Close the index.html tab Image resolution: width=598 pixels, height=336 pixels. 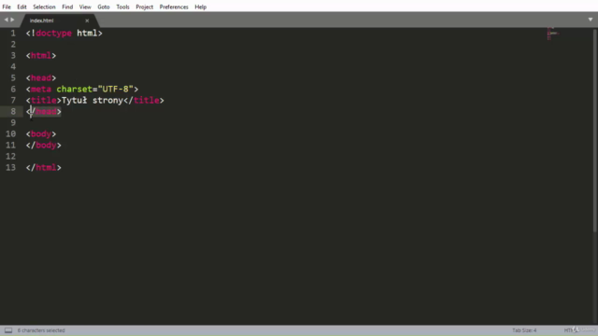[x=87, y=21]
